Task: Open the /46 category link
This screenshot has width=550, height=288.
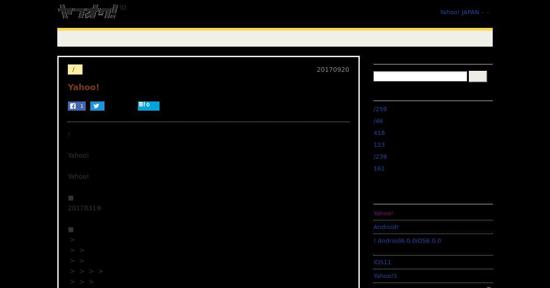Action: point(378,121)
